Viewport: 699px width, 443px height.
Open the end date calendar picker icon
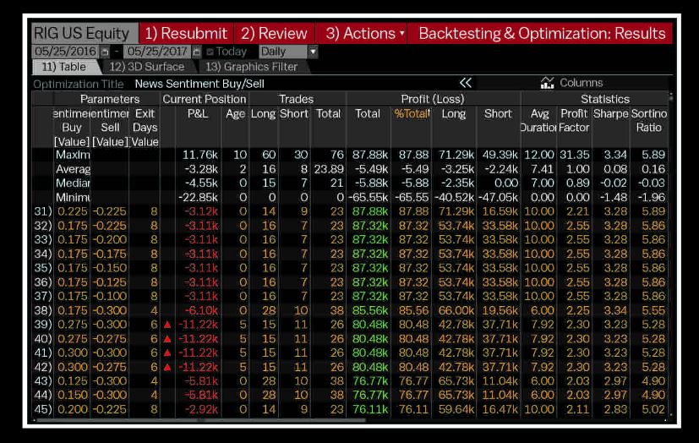point(196,52)
